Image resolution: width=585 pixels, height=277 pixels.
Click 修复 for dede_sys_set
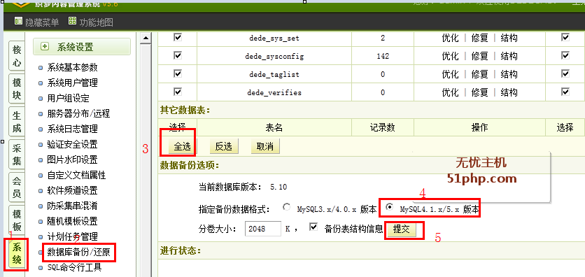point(480,38)
